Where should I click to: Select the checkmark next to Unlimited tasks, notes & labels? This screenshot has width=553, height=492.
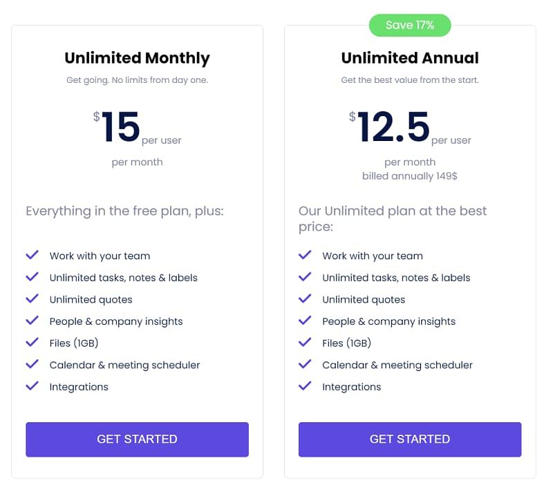pyautogui.click(x=32, y=277)
